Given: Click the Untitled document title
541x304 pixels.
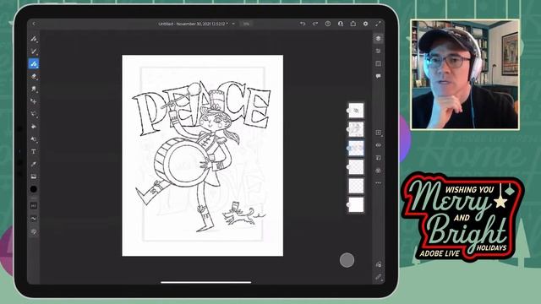Looking at the screenshot, I should pos(193,24).
